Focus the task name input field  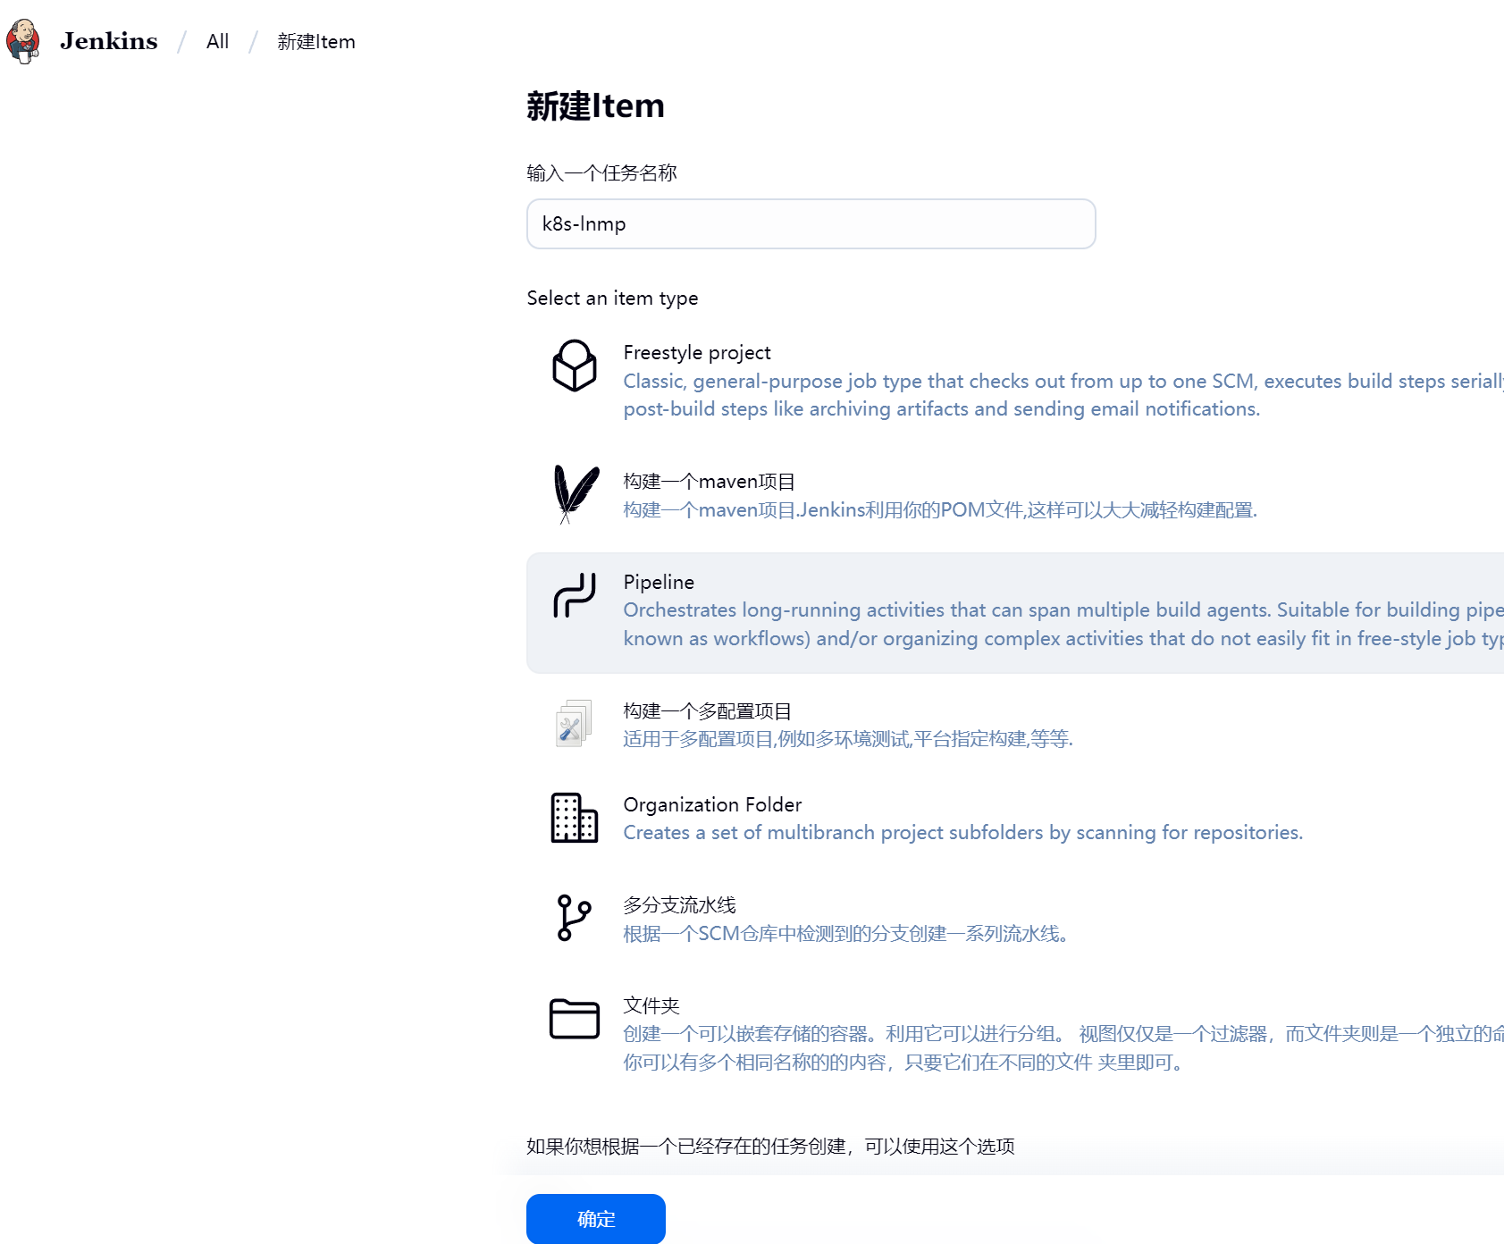(811, 223)
